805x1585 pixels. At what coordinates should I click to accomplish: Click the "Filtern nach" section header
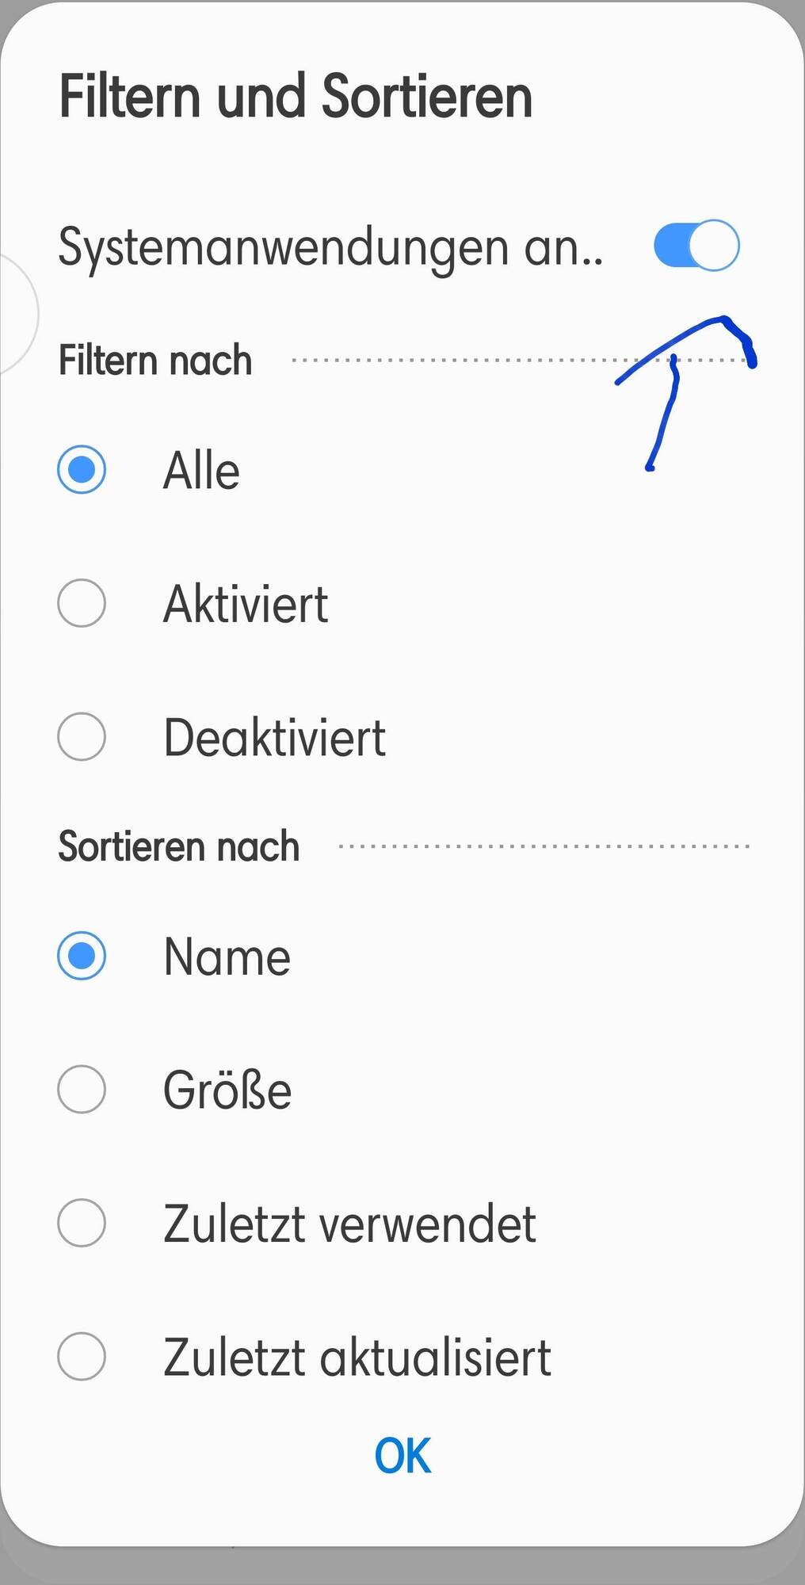point(155,361)
